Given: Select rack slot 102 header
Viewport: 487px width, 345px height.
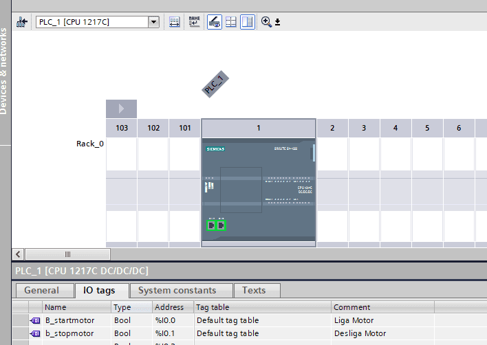Looking at the screenshot, I should tap(153, 128).
